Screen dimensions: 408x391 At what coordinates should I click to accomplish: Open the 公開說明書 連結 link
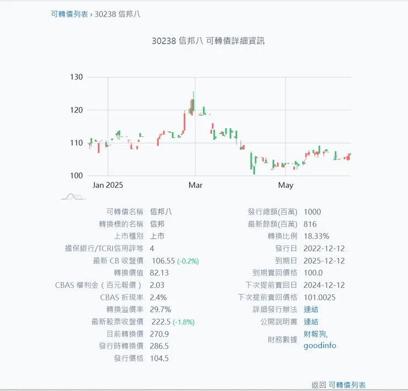coord(310,321)
